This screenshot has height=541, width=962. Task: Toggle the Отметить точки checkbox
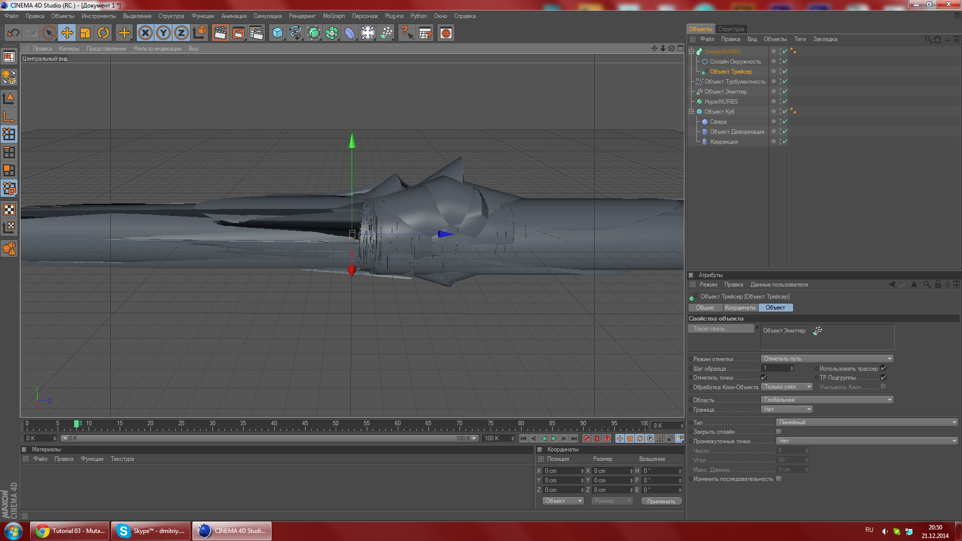[764, 378]
